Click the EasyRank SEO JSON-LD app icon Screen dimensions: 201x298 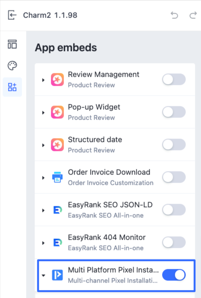click(57, 210)
